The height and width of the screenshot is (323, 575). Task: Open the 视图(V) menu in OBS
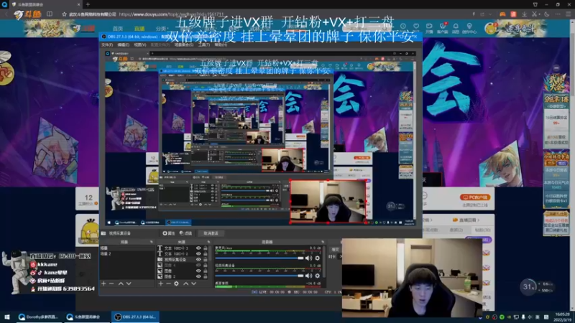(139, 45)
